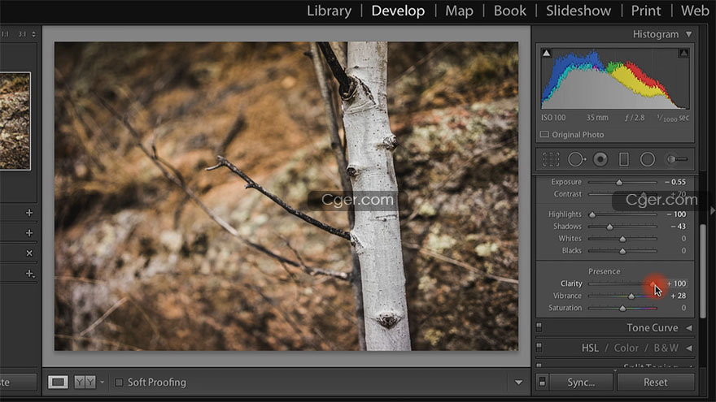Toggle the Original Photo checkbox
Image resolution: width=716 pixels, height=402 pixels.
point(544,135)
